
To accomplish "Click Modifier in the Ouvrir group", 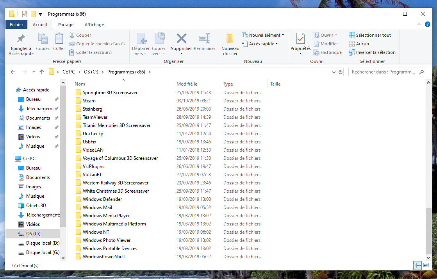I will click(x=326, y=44).
